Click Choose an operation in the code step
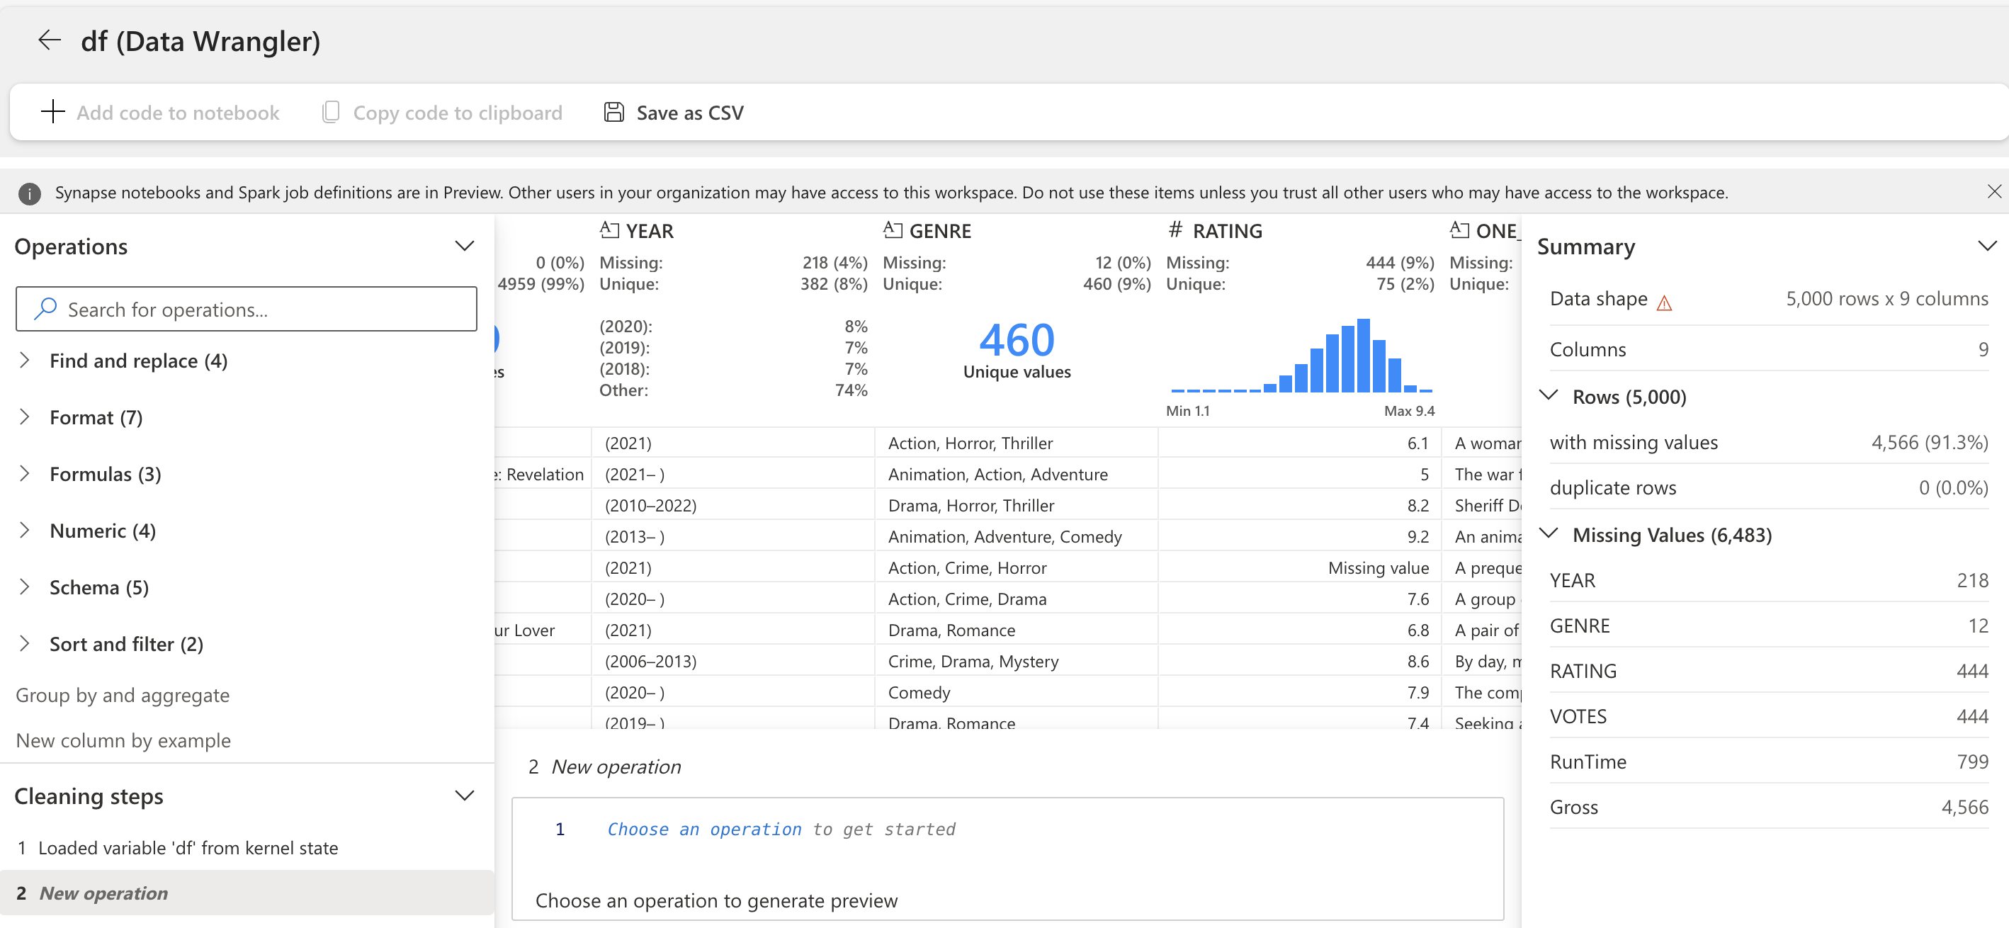 704,829
